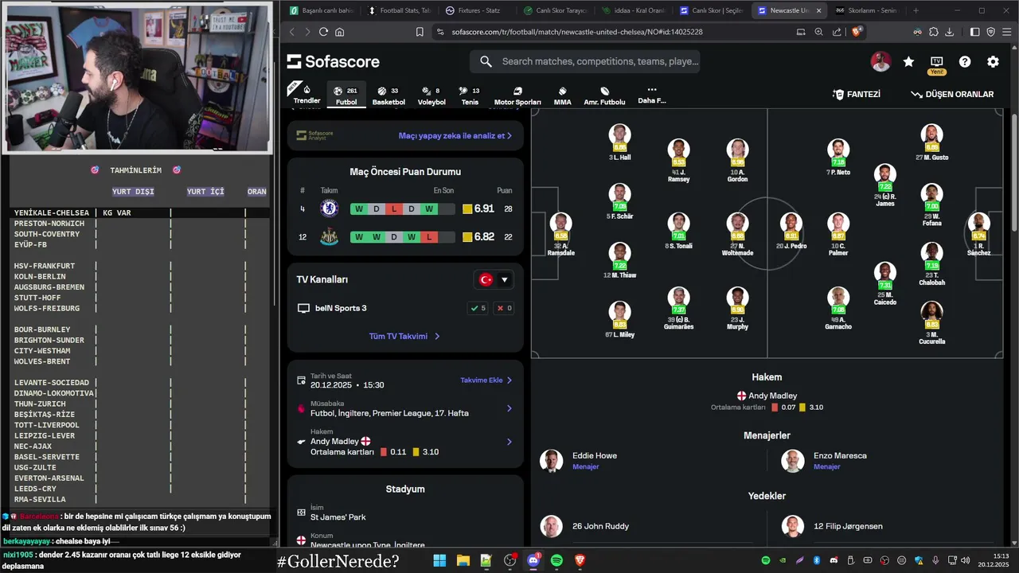
Task: Open Brave Shields icon in address bar
Action: tap(857, 32)
